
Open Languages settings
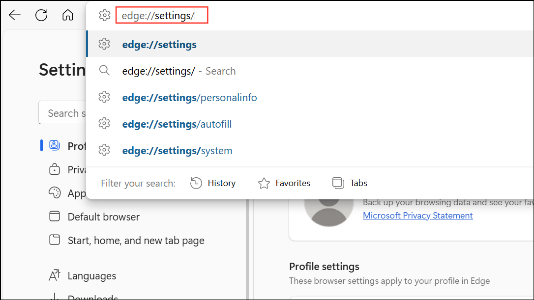pyautogui.click(x=91, y=276)
